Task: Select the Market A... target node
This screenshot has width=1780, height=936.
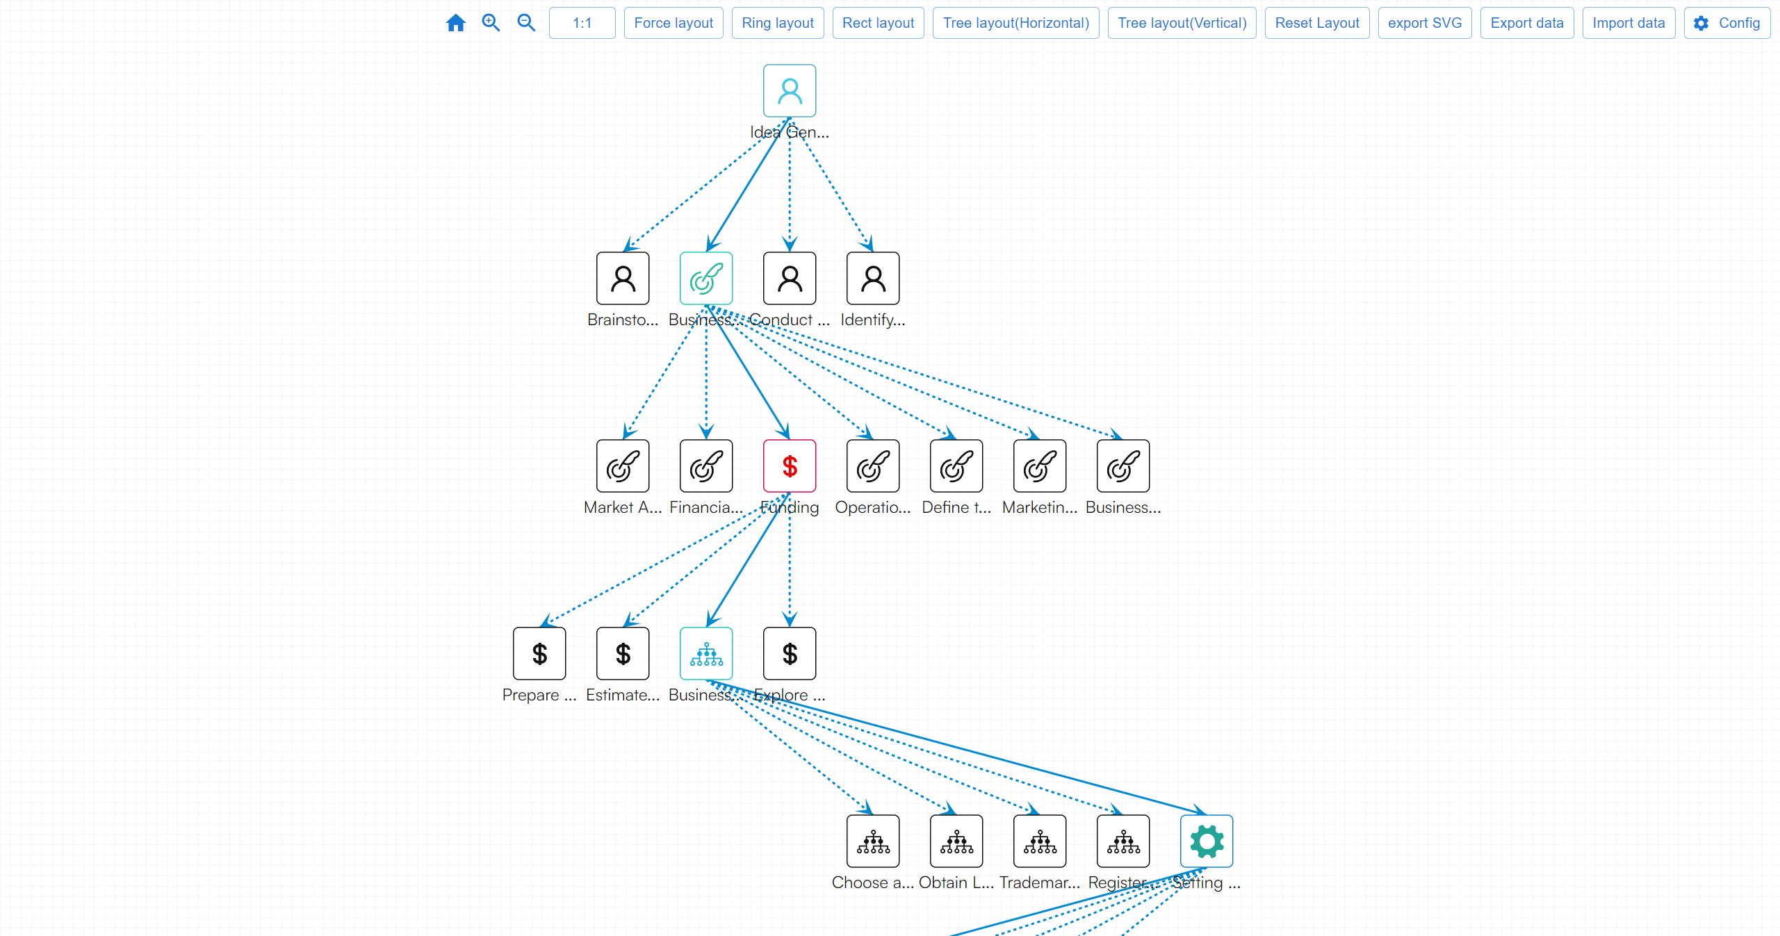Action: pos(623,466)
